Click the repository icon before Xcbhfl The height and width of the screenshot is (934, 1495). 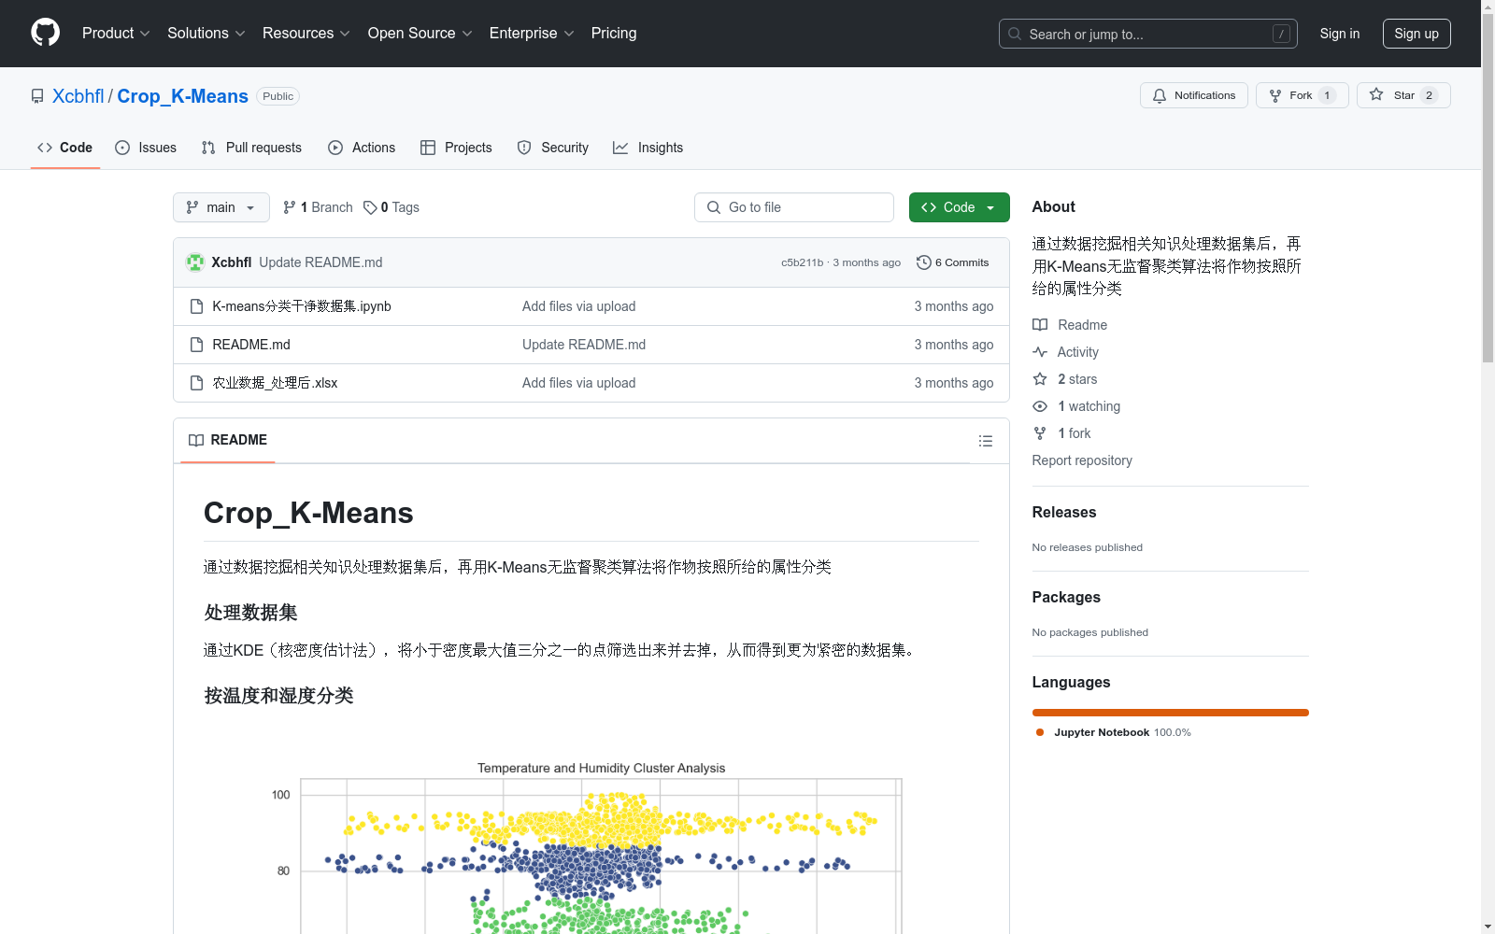(x=37, y=96)
